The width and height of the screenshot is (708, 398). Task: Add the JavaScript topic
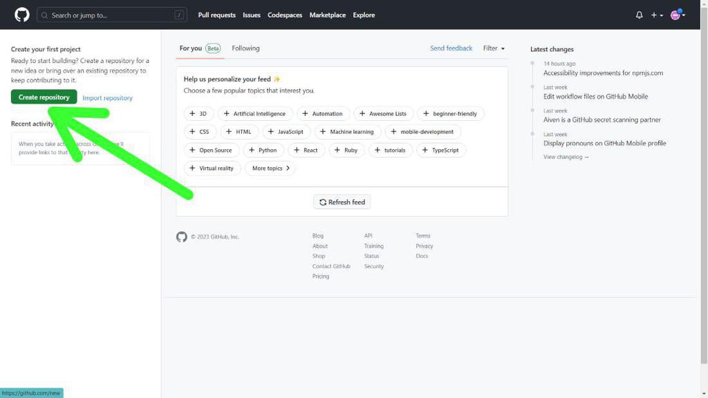(x=286, y=132)
